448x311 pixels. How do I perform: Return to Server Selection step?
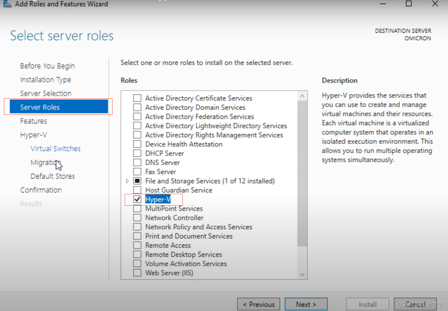[x=46, y=93]
